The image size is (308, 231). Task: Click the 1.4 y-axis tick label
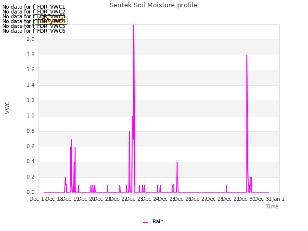tap(30, 85)
